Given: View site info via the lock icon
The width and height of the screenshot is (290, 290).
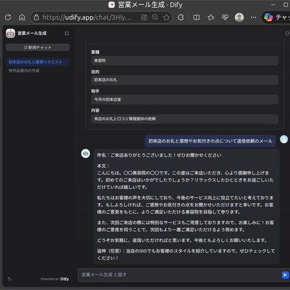Looking at the screenshot, I should pos(36,18).
